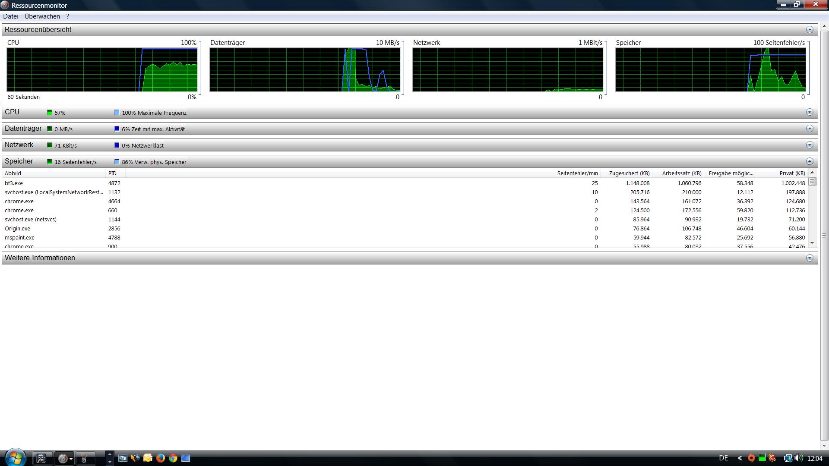Collapse the Speicher section
The height and width of the screenshot is (466, 829).
(810, 161)
